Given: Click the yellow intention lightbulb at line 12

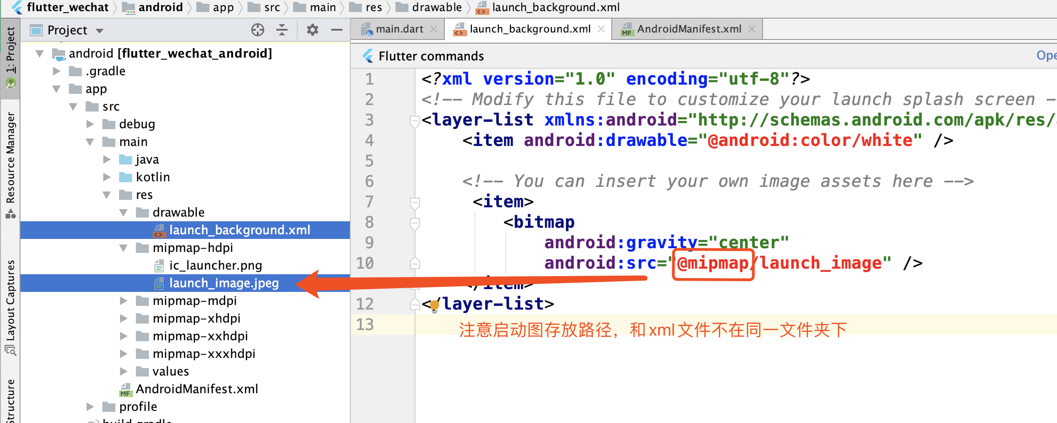Looking at the screenshot, I should pyautogui.click(x=435, y=306).
